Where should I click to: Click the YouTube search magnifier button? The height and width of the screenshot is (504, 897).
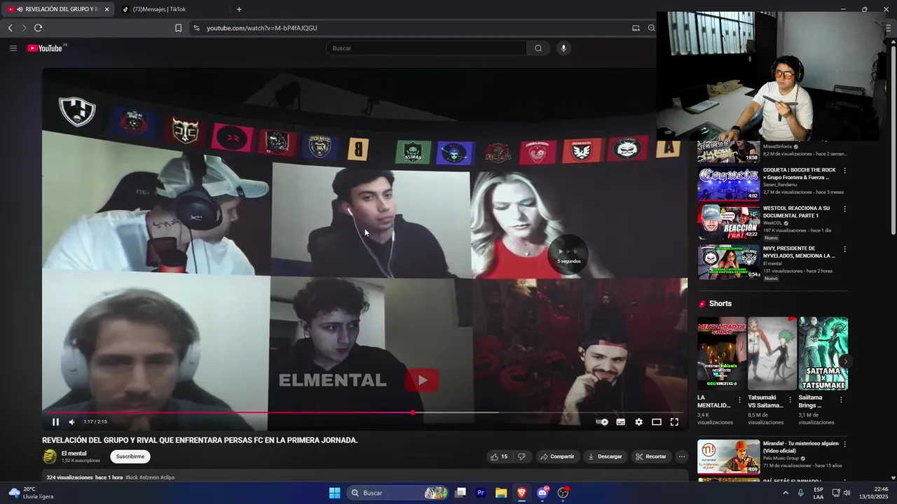pos(538,48)
